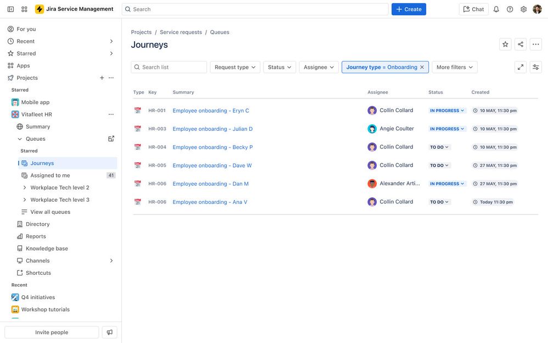Screen dimensions: 548x343
Task: Click the Jira Service Management logo
Action: [x=74, y=9]
